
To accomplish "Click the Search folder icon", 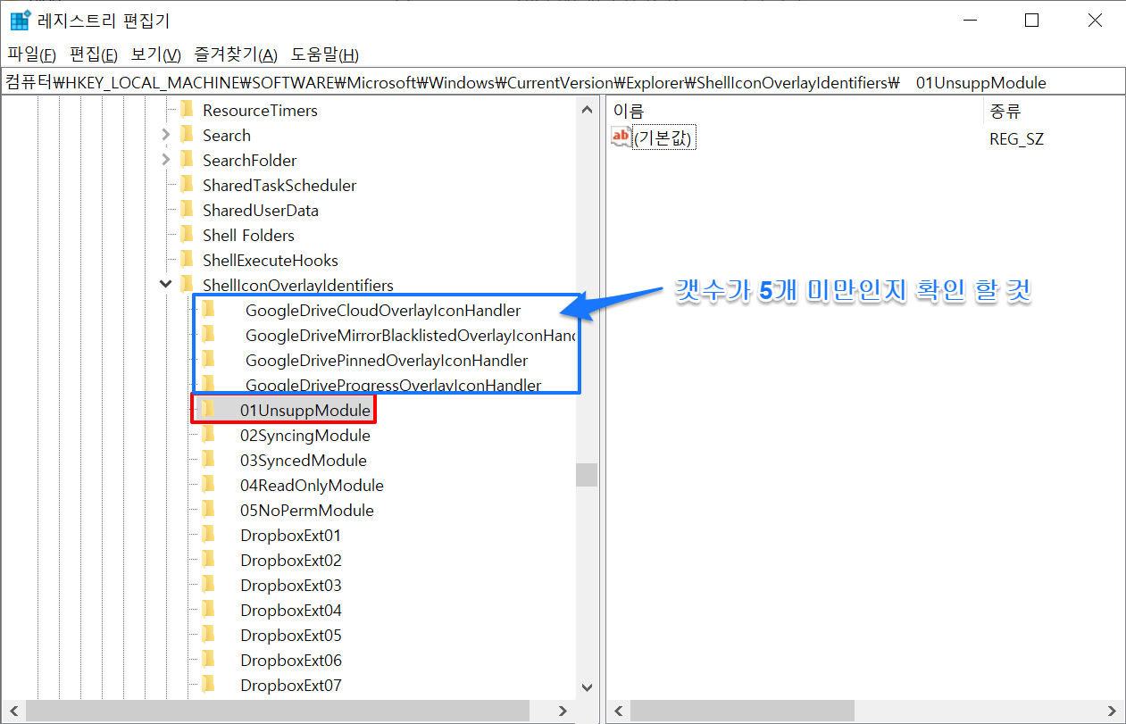I will pyautogui.click(x=187, y=135).
